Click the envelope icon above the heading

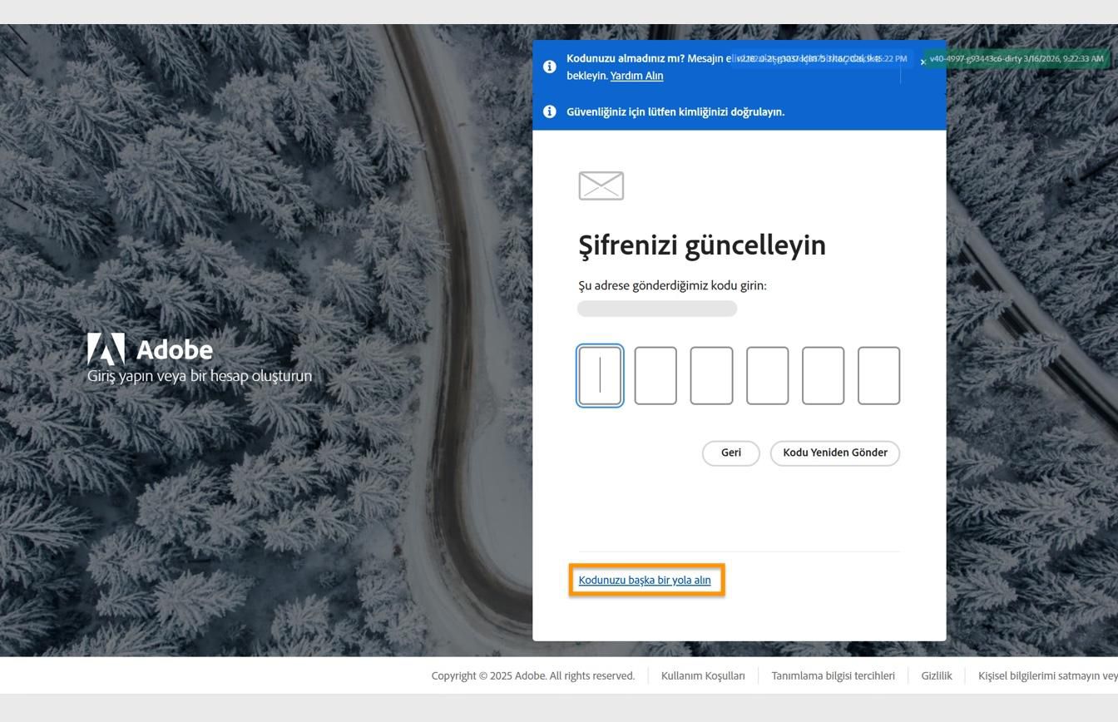click(x=600, y=185)
